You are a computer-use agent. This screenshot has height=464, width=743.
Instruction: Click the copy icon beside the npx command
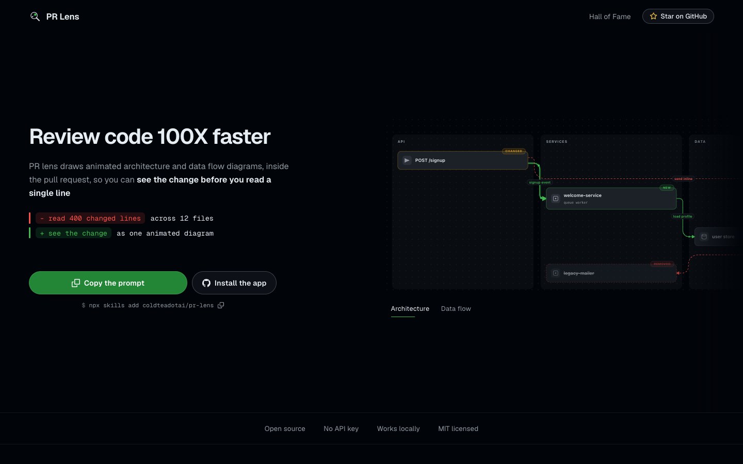(221, 305)
